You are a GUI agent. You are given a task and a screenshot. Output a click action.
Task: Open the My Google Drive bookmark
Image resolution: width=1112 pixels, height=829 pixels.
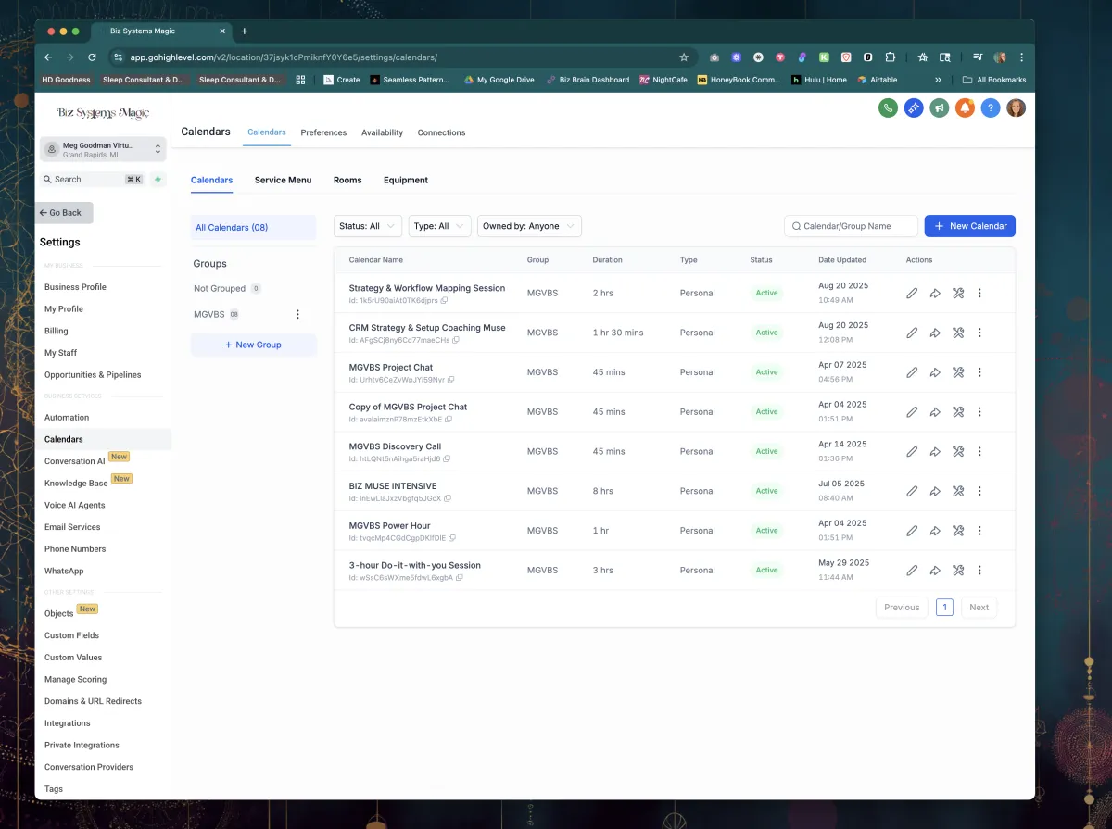(499, 80)
